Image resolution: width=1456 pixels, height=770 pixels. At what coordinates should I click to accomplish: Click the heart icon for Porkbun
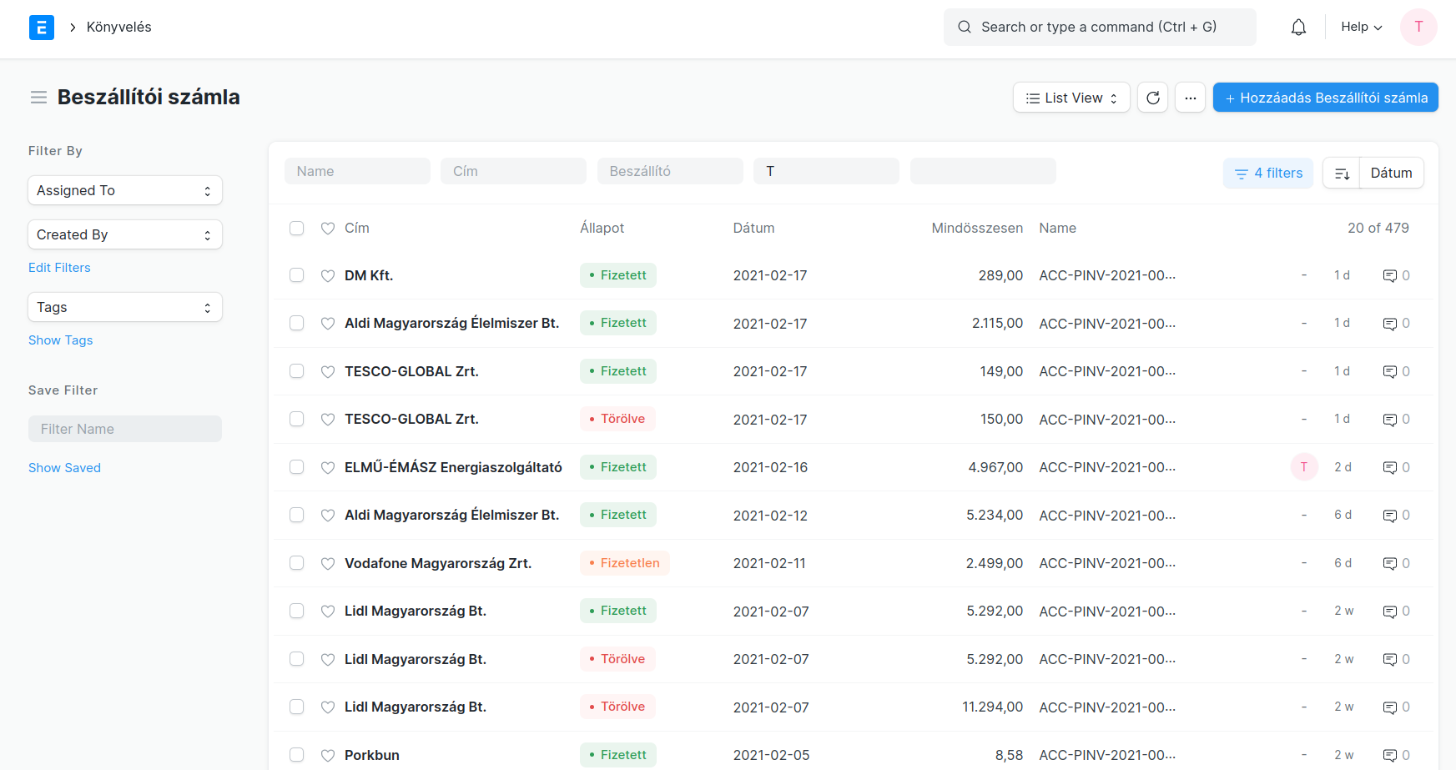(328, 756)
